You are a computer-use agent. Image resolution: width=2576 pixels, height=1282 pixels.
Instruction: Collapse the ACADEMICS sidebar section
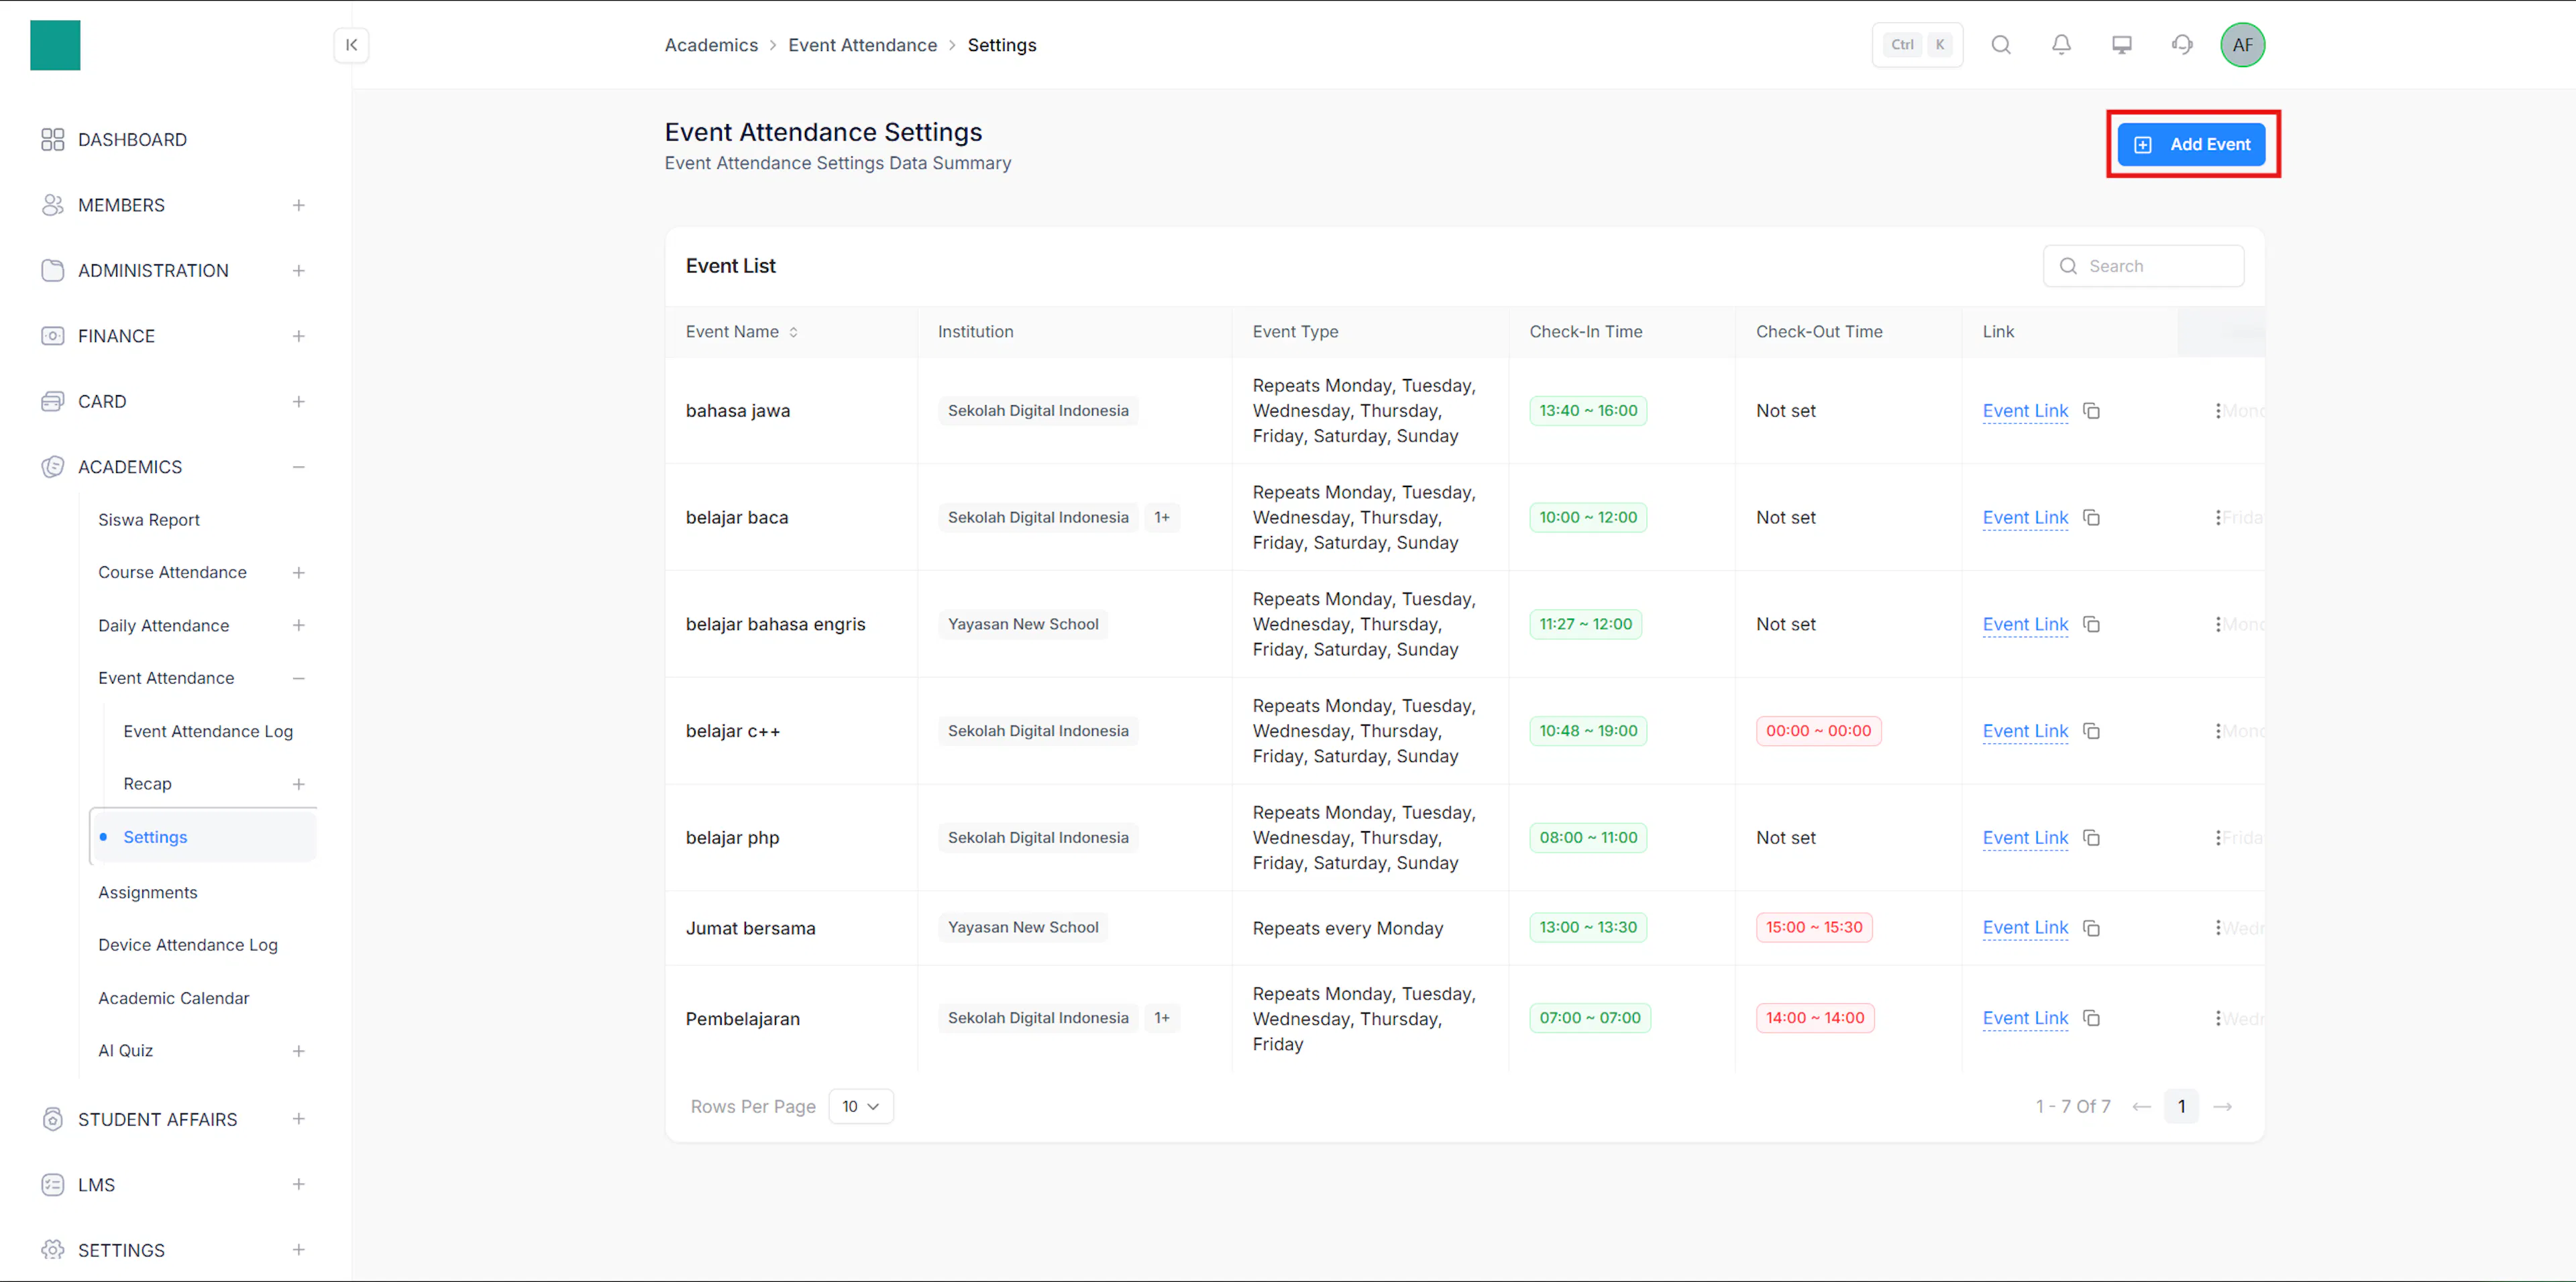point(298,467)
